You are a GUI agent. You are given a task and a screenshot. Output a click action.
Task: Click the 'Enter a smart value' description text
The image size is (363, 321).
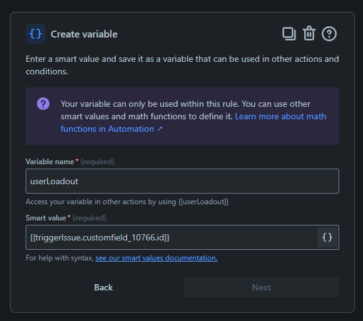pos(182,65)
